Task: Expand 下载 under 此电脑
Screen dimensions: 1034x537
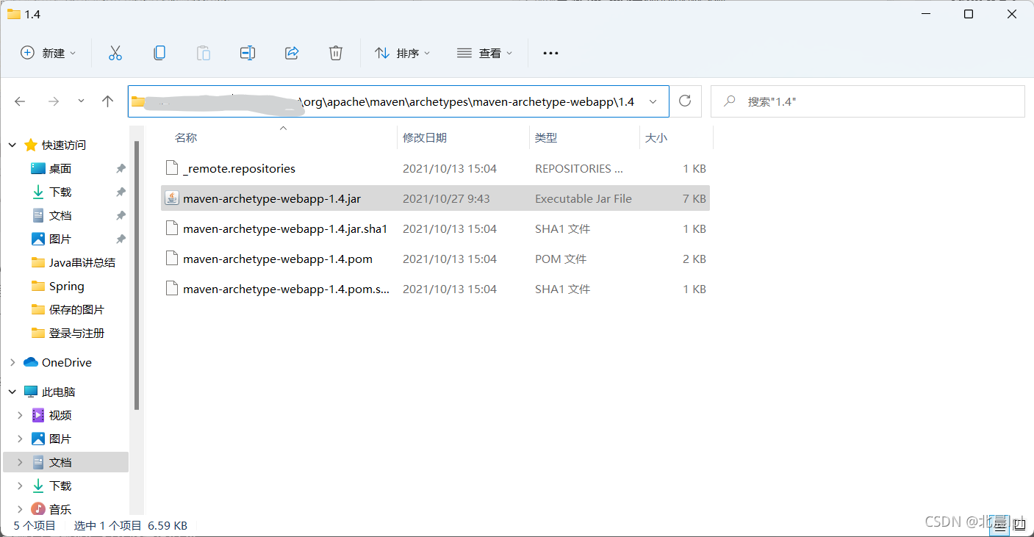Action: 21,486
